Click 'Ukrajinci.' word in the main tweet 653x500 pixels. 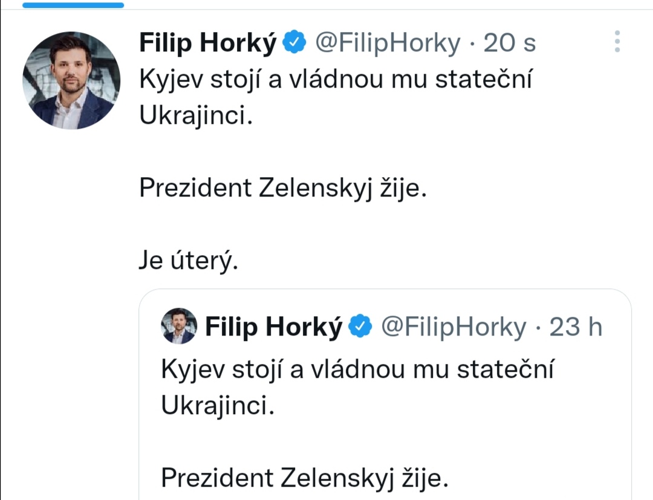tap(195, 116)
